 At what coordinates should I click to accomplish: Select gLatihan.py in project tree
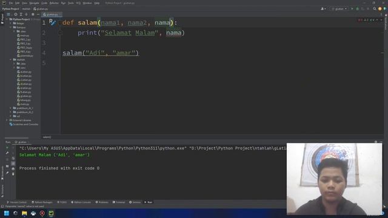pyautogui.click(x=24, y=96)
